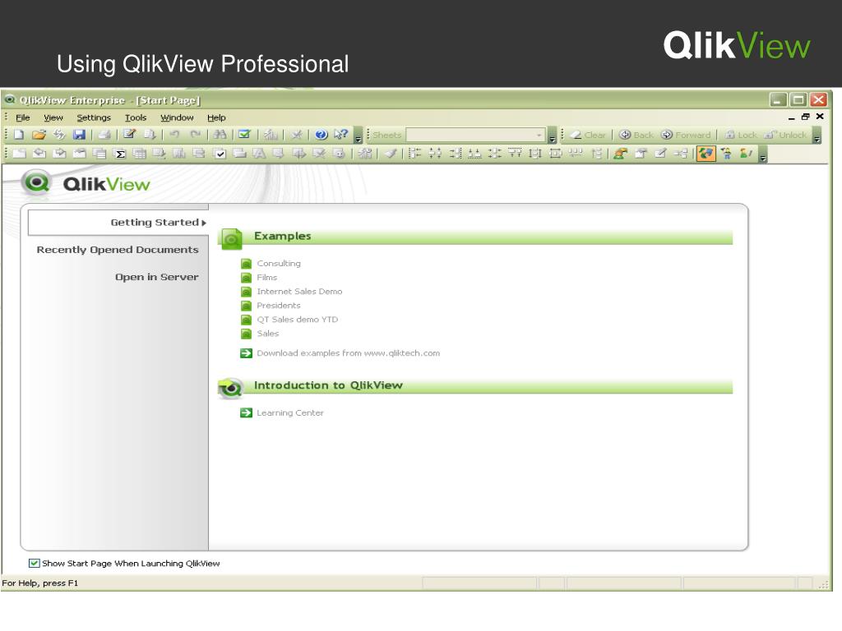Open the Consulting example document

(278, 264)
